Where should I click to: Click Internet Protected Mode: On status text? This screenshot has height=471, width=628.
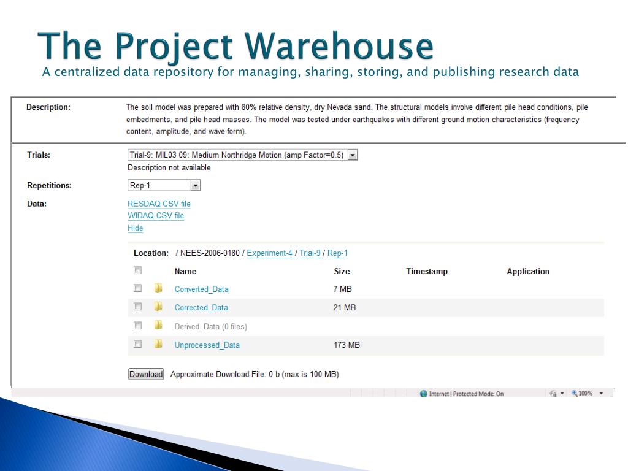pyautogui.click(x=466, y=394)
